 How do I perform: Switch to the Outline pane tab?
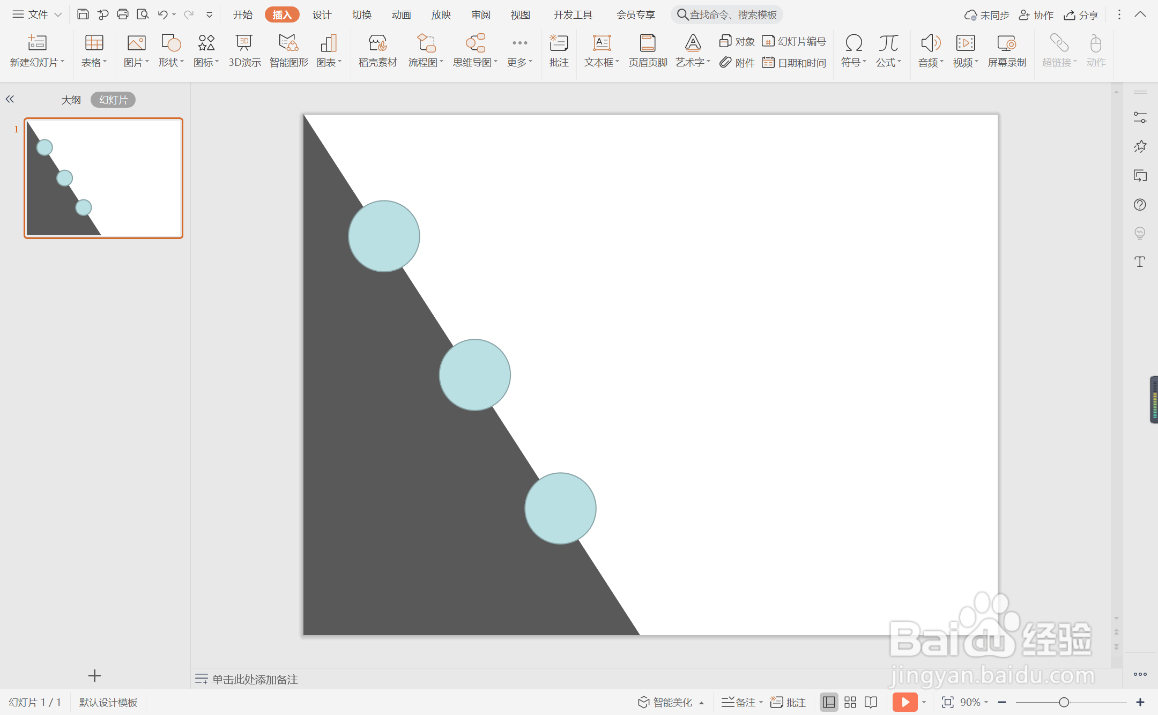71,100
